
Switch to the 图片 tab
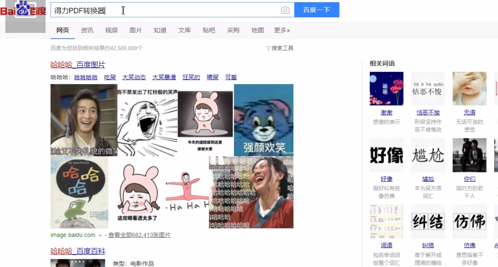136,30
